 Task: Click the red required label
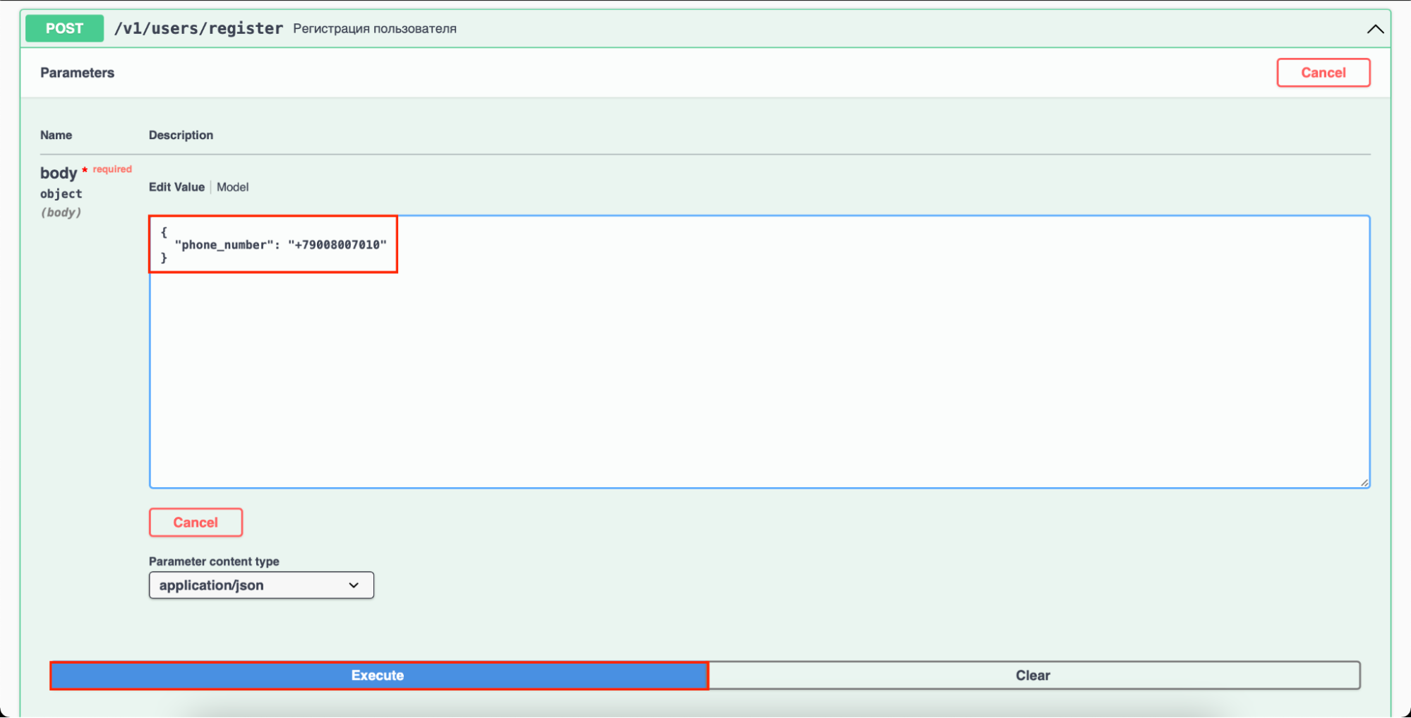(x=112, y=169)
